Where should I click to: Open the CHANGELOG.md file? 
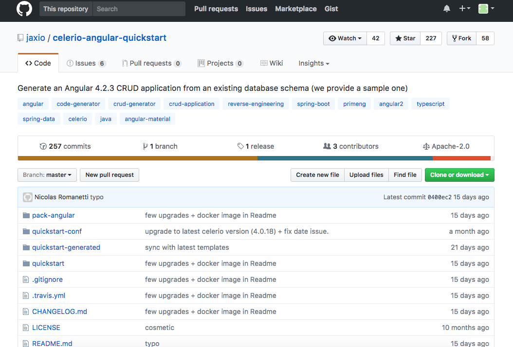pyautogui.click(x=59, y=312)
